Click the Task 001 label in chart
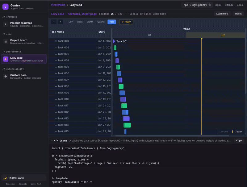 point(122,41)
